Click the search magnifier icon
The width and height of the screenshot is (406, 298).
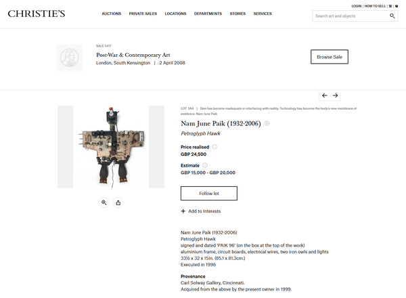pyautogui.click(x=392, y=16)
